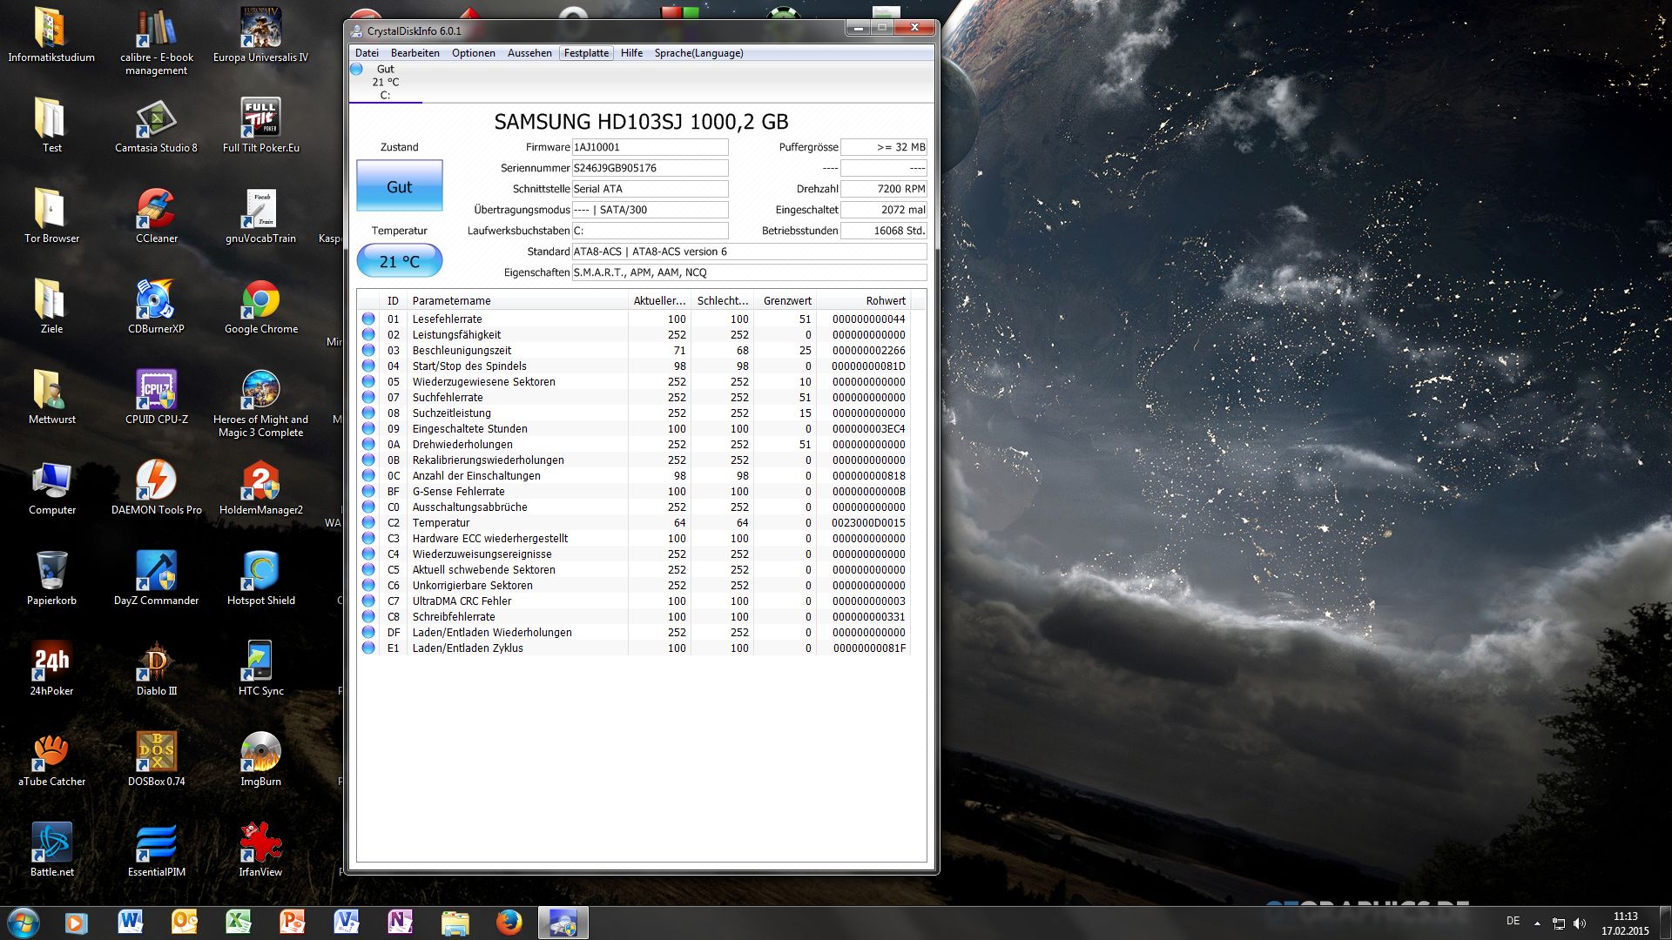Open the Sprache(Language) menu
The height and width of the screenshot is (940, 1672).
698,53
